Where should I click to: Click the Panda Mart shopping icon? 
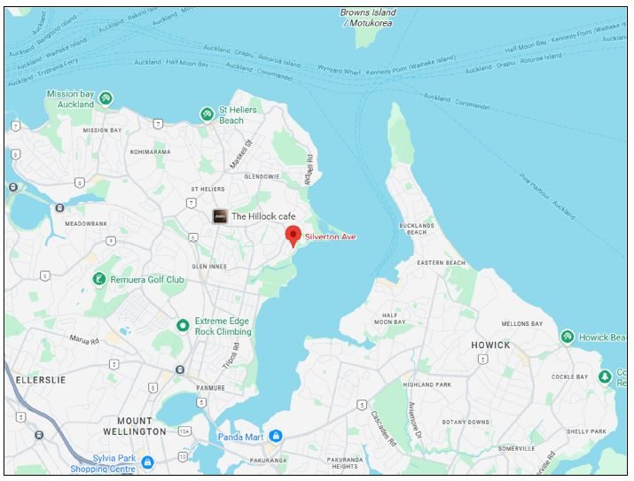click(276, 436)
